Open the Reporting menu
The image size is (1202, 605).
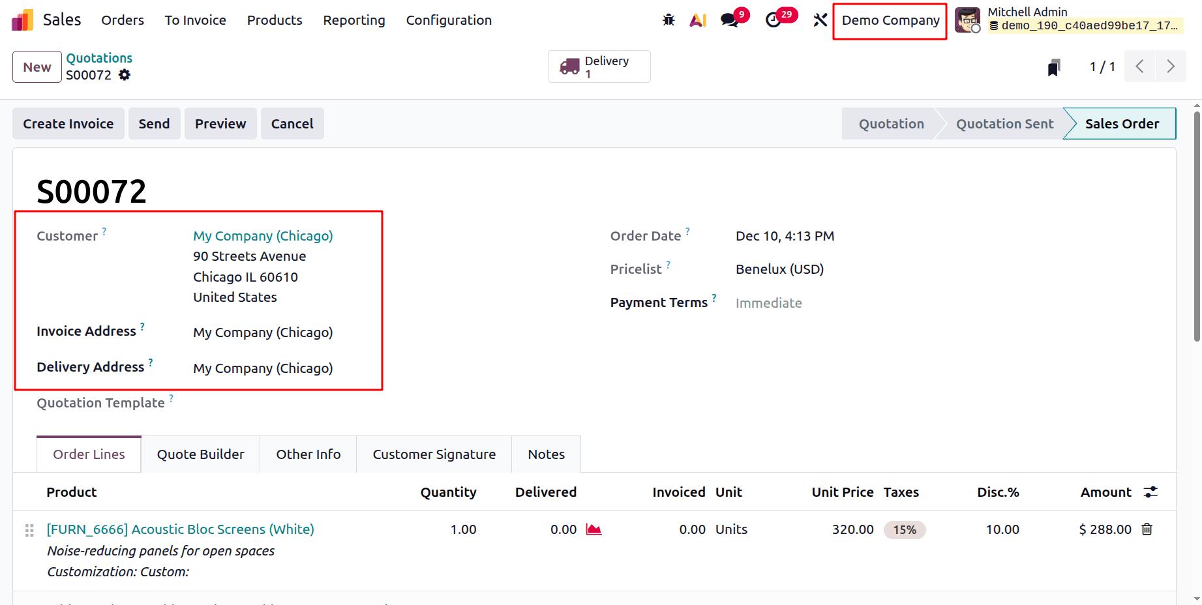pos(353,20)
